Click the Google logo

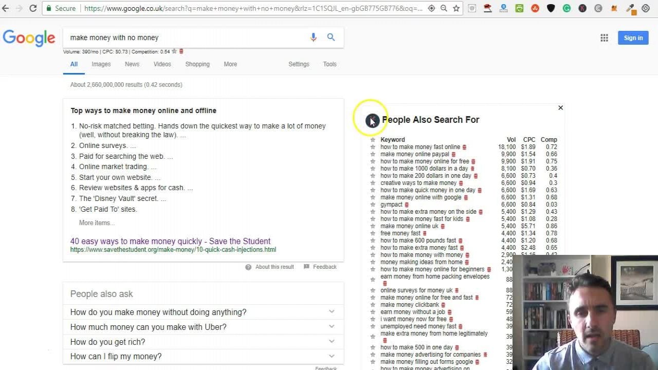[x=29, y=38]
